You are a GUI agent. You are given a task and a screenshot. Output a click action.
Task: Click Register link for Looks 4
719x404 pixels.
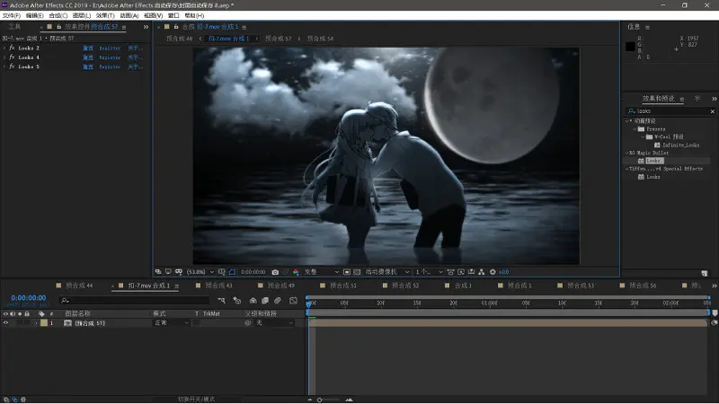point(110,57)
